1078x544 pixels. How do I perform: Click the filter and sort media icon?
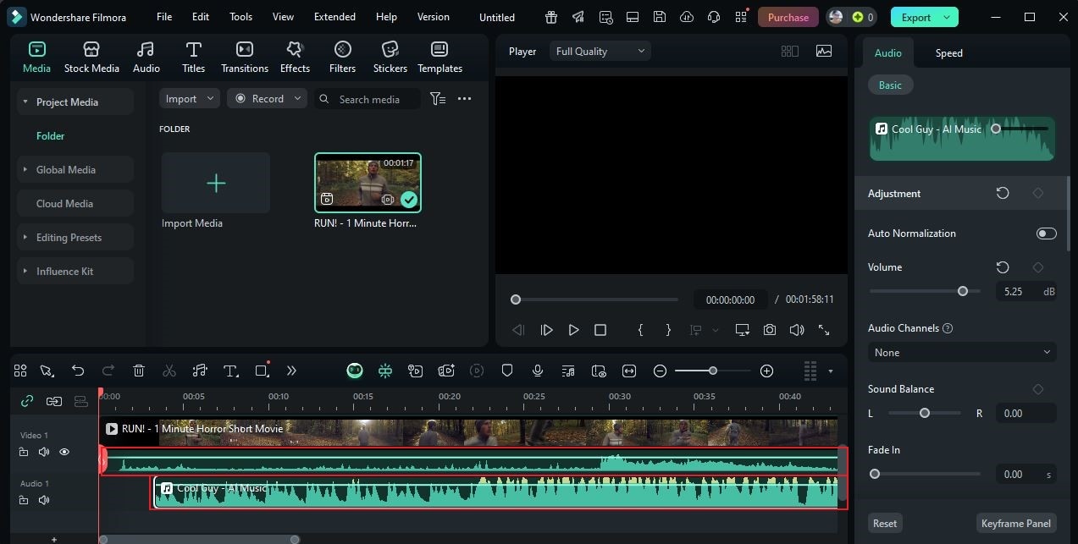tap(437, 99)
